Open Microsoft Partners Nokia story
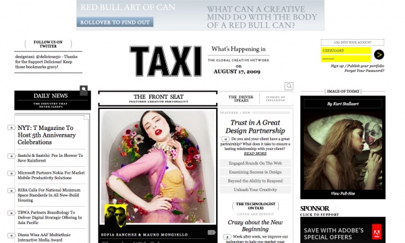 [x=51, y=175]
